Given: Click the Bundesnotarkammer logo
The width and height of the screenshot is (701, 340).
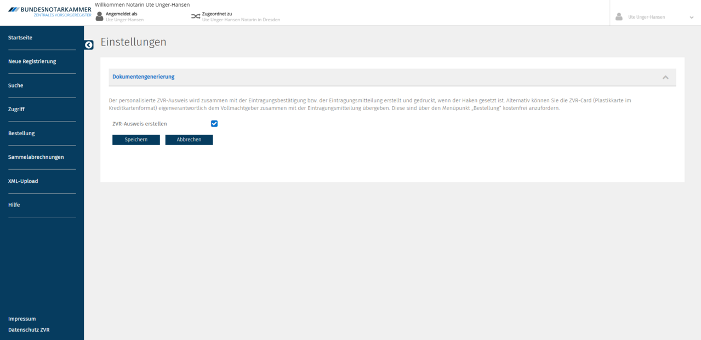Looking at the screenshot, I should (x=49, y=11).
